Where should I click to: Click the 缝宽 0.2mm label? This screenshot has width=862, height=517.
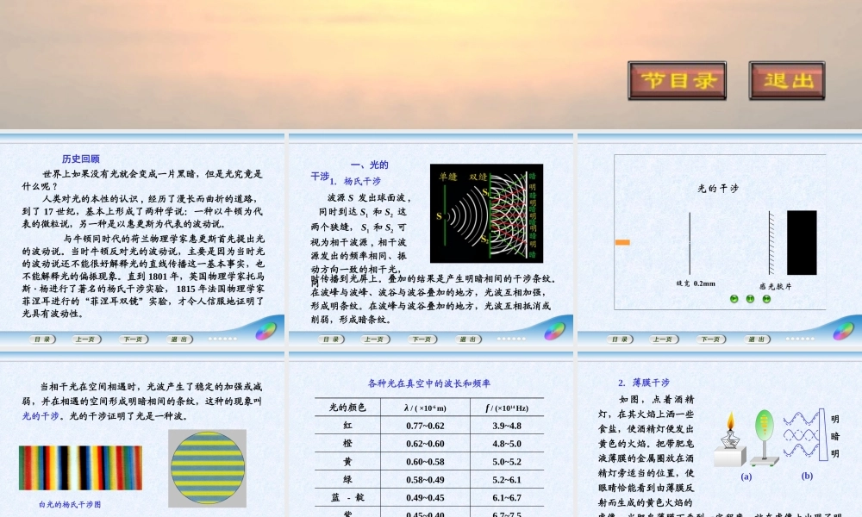[696, 283]
